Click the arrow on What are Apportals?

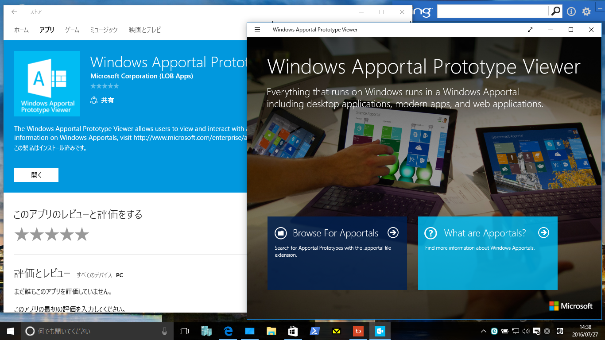click(x=543, y=232)
